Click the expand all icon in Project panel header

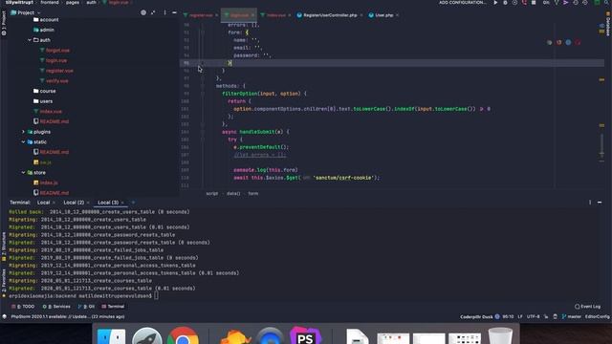(153, 12)
